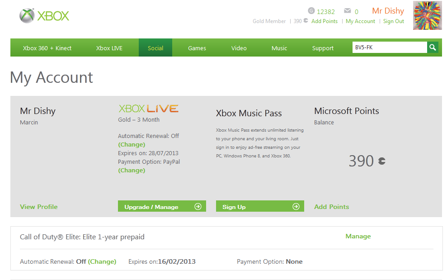Click the Upgrade / Manage button

click(x=162, y=206)
